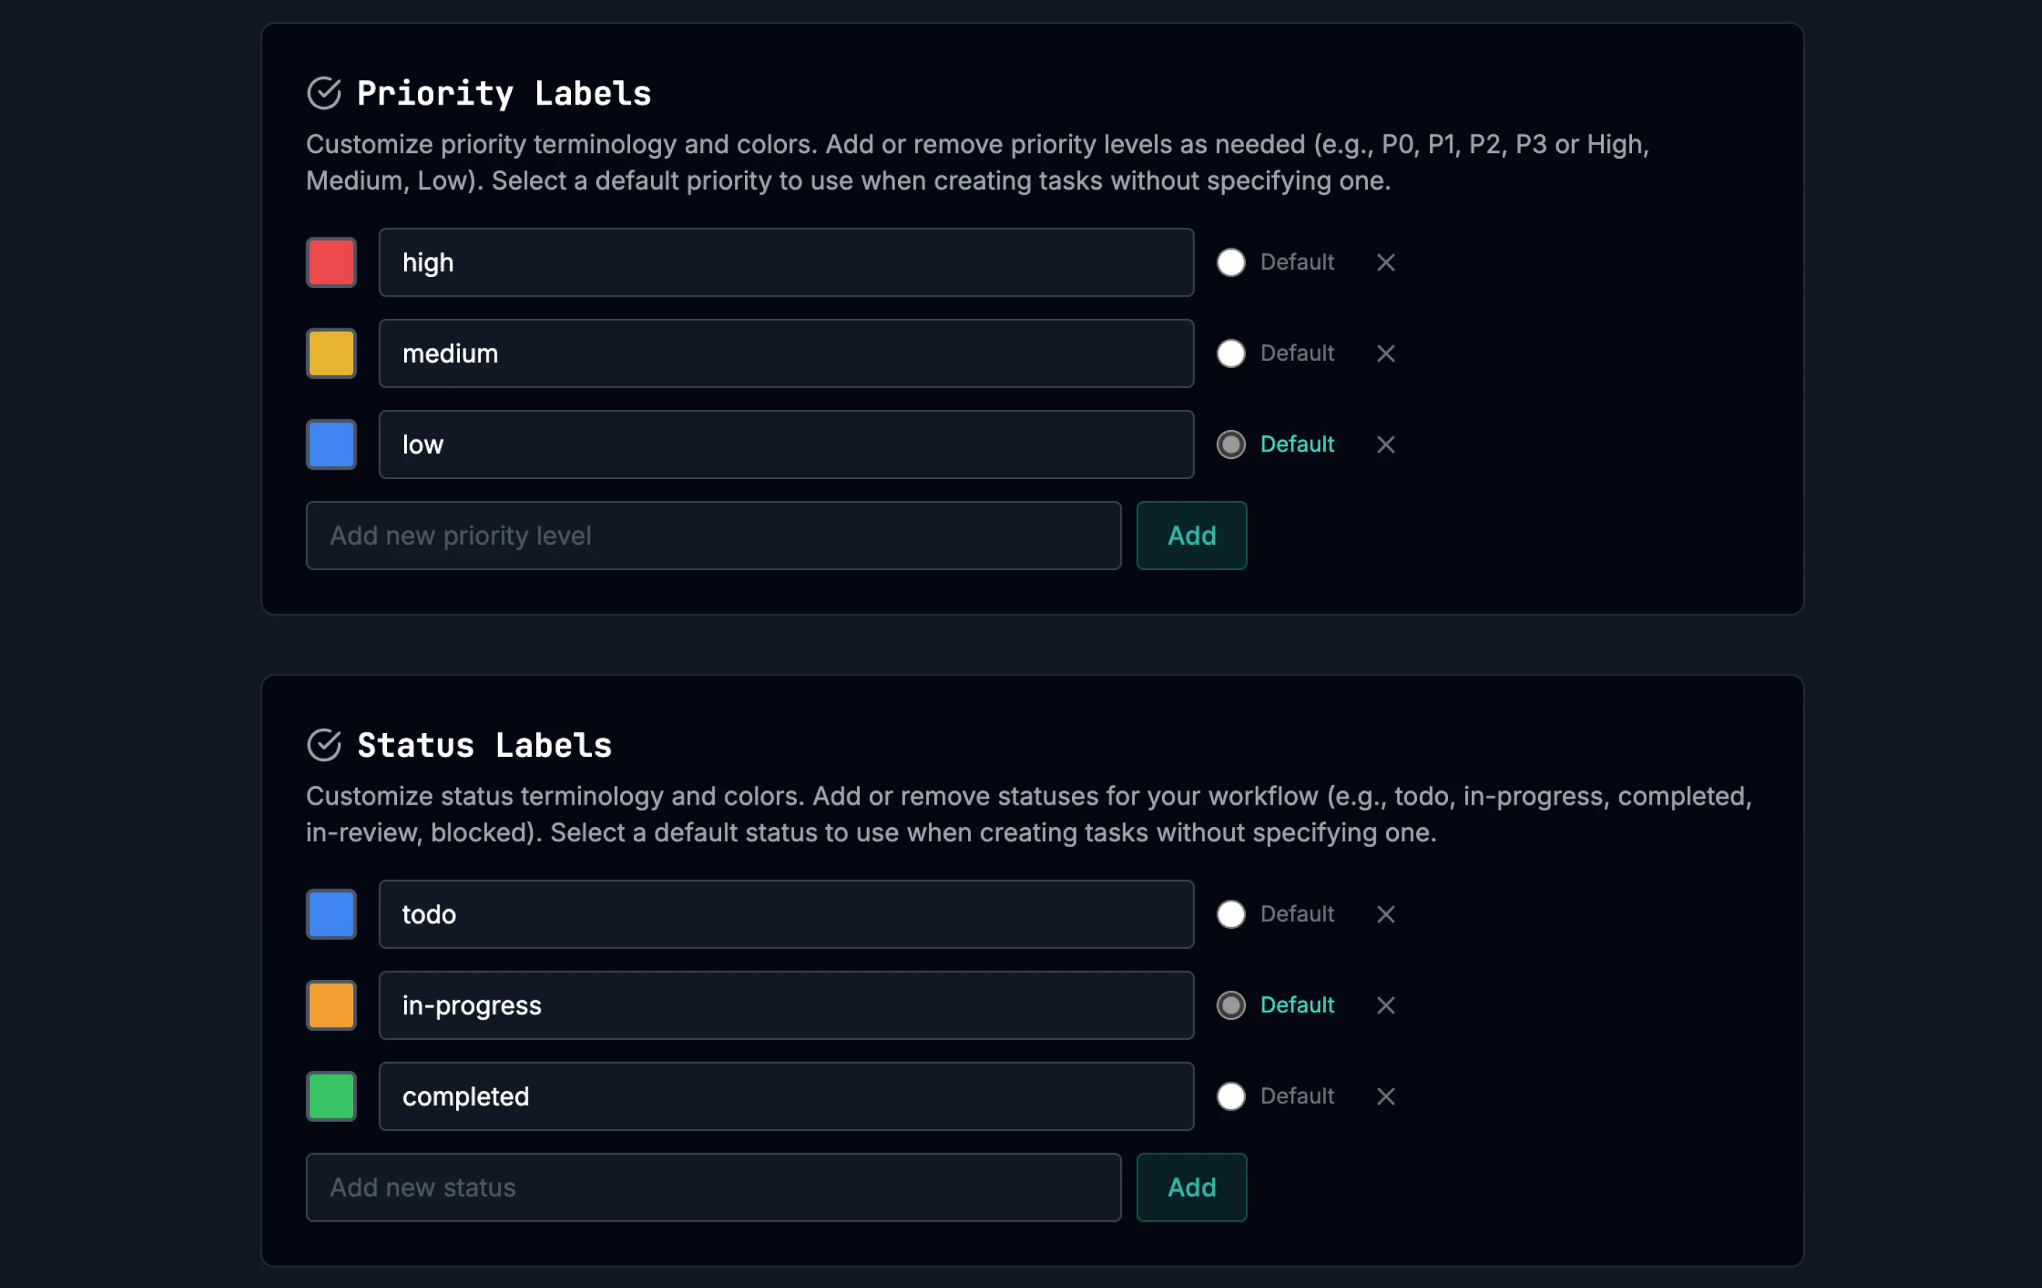Set "medium" as the default priority
Screen dimensions: 2042x1288
[1231, 354]
